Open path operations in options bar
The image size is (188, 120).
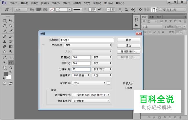point(120,9)
